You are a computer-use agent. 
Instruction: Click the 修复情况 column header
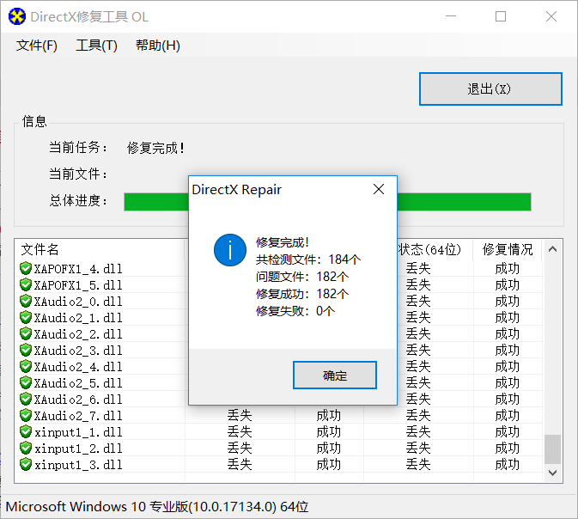point(508,249)
